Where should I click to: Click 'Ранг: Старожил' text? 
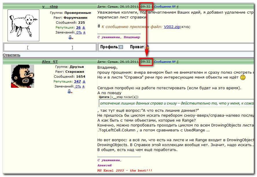[x=70, y=72]
